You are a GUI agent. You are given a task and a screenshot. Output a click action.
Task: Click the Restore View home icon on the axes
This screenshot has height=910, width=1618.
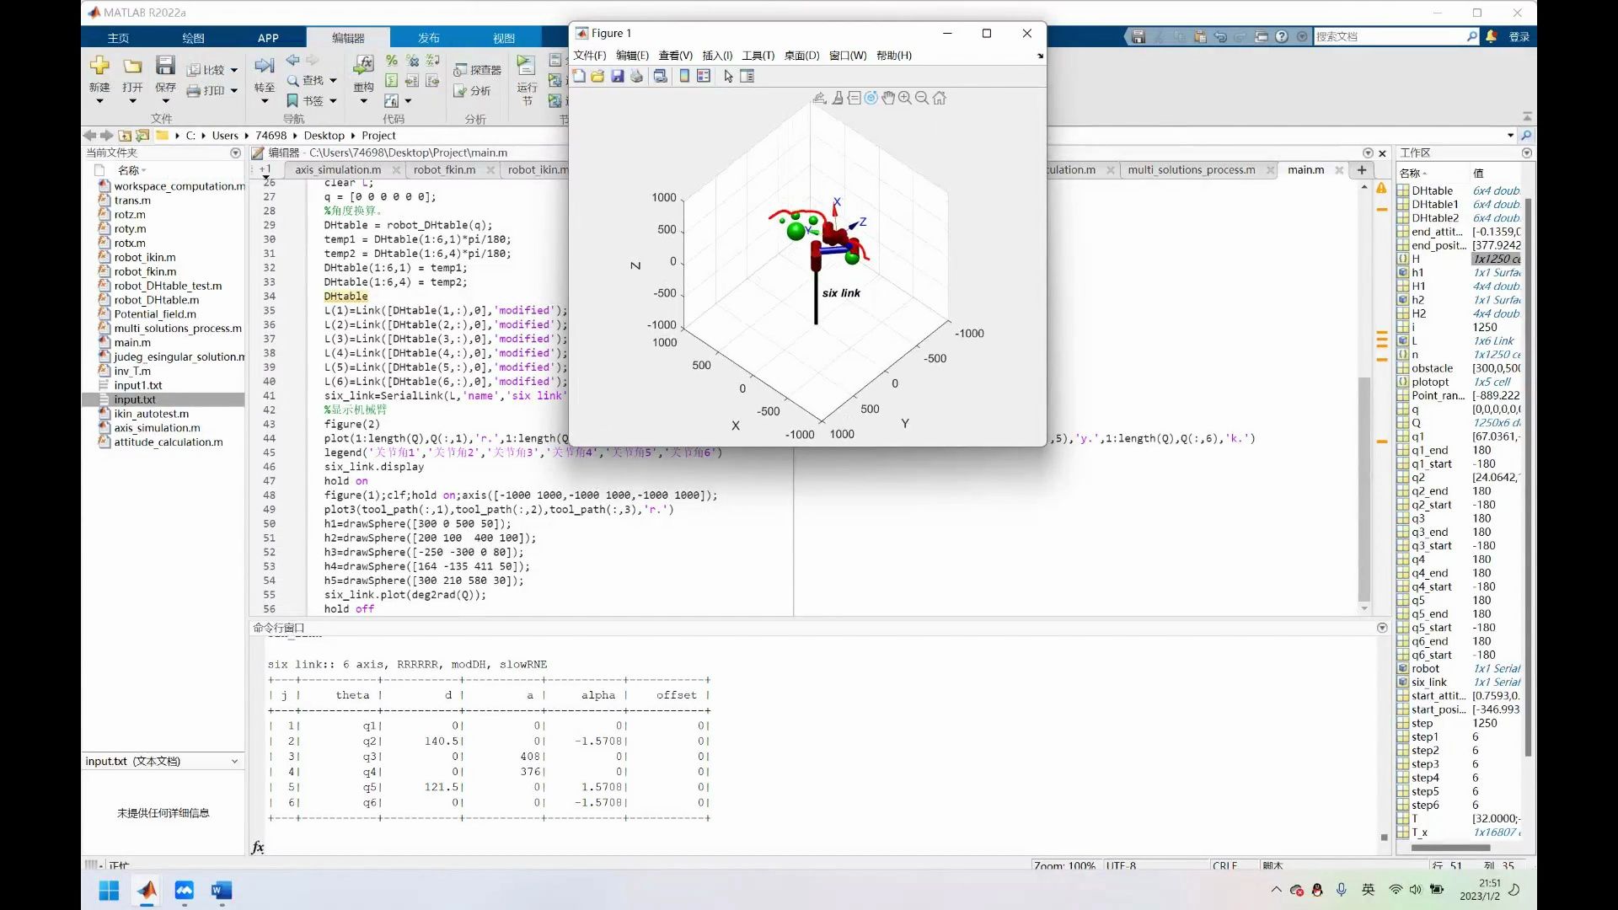940,98
